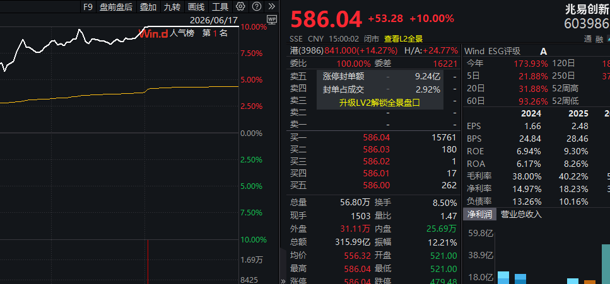Screen dimensions: 610x284
Task: Click the 2024 负债率 value 13.26%
Action: point(527,202)
